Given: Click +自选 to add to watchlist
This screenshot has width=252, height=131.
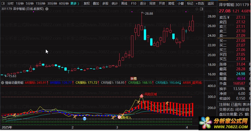Looking at the screenshot, I should (x=200, y=4).
